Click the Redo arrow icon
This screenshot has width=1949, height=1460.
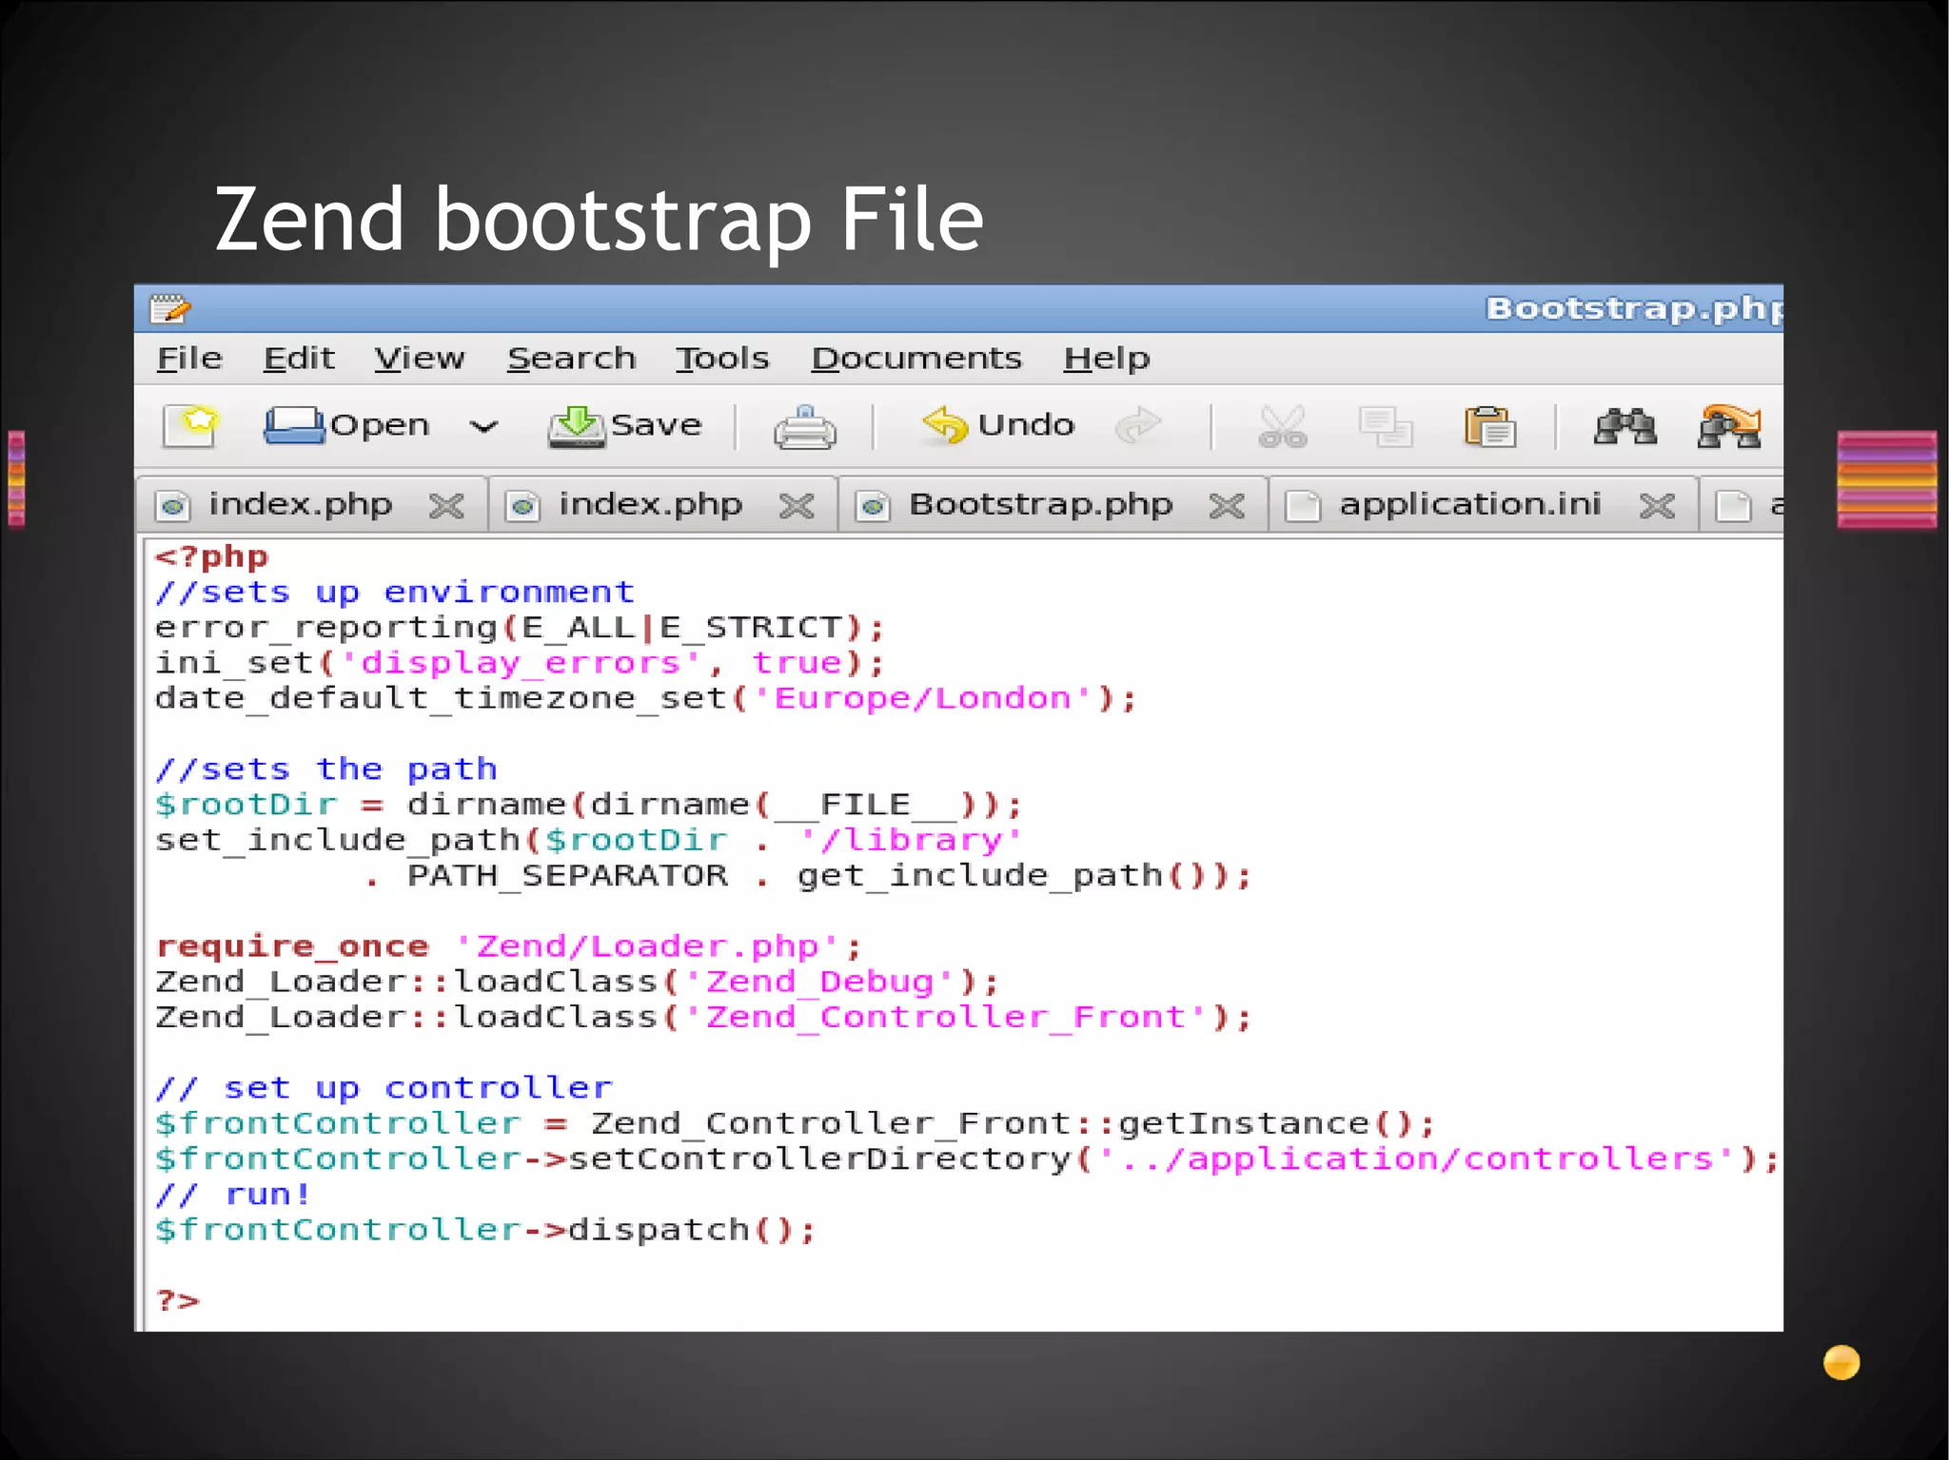[1139, 425]
